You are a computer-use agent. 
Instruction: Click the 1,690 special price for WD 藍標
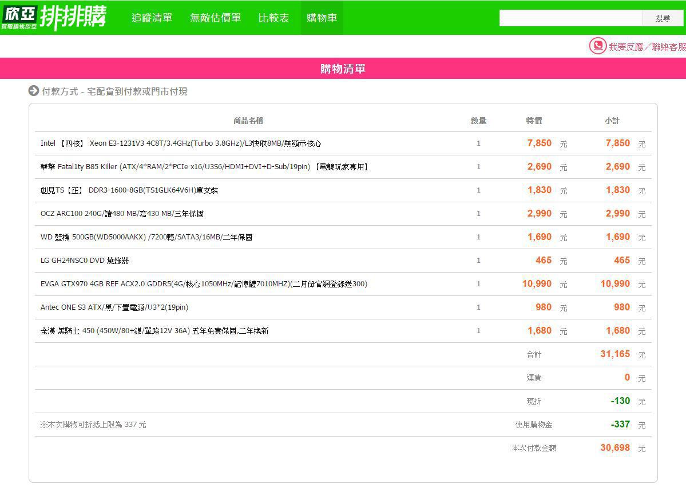tap(539, 237)
